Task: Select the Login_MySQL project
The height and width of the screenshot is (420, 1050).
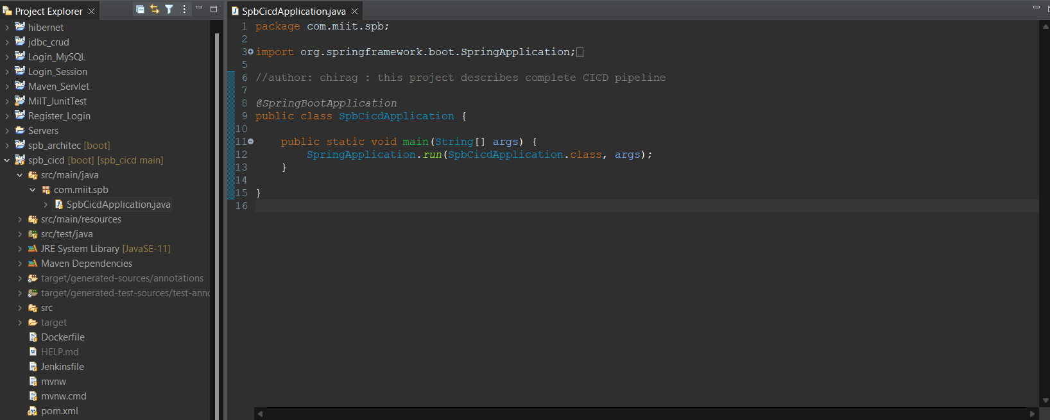Action: pyautogui.click(x=56, y=57)
